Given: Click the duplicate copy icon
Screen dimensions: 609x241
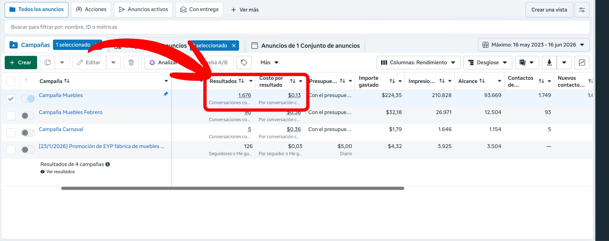Looking at the screenshot, I should (48, 62).
